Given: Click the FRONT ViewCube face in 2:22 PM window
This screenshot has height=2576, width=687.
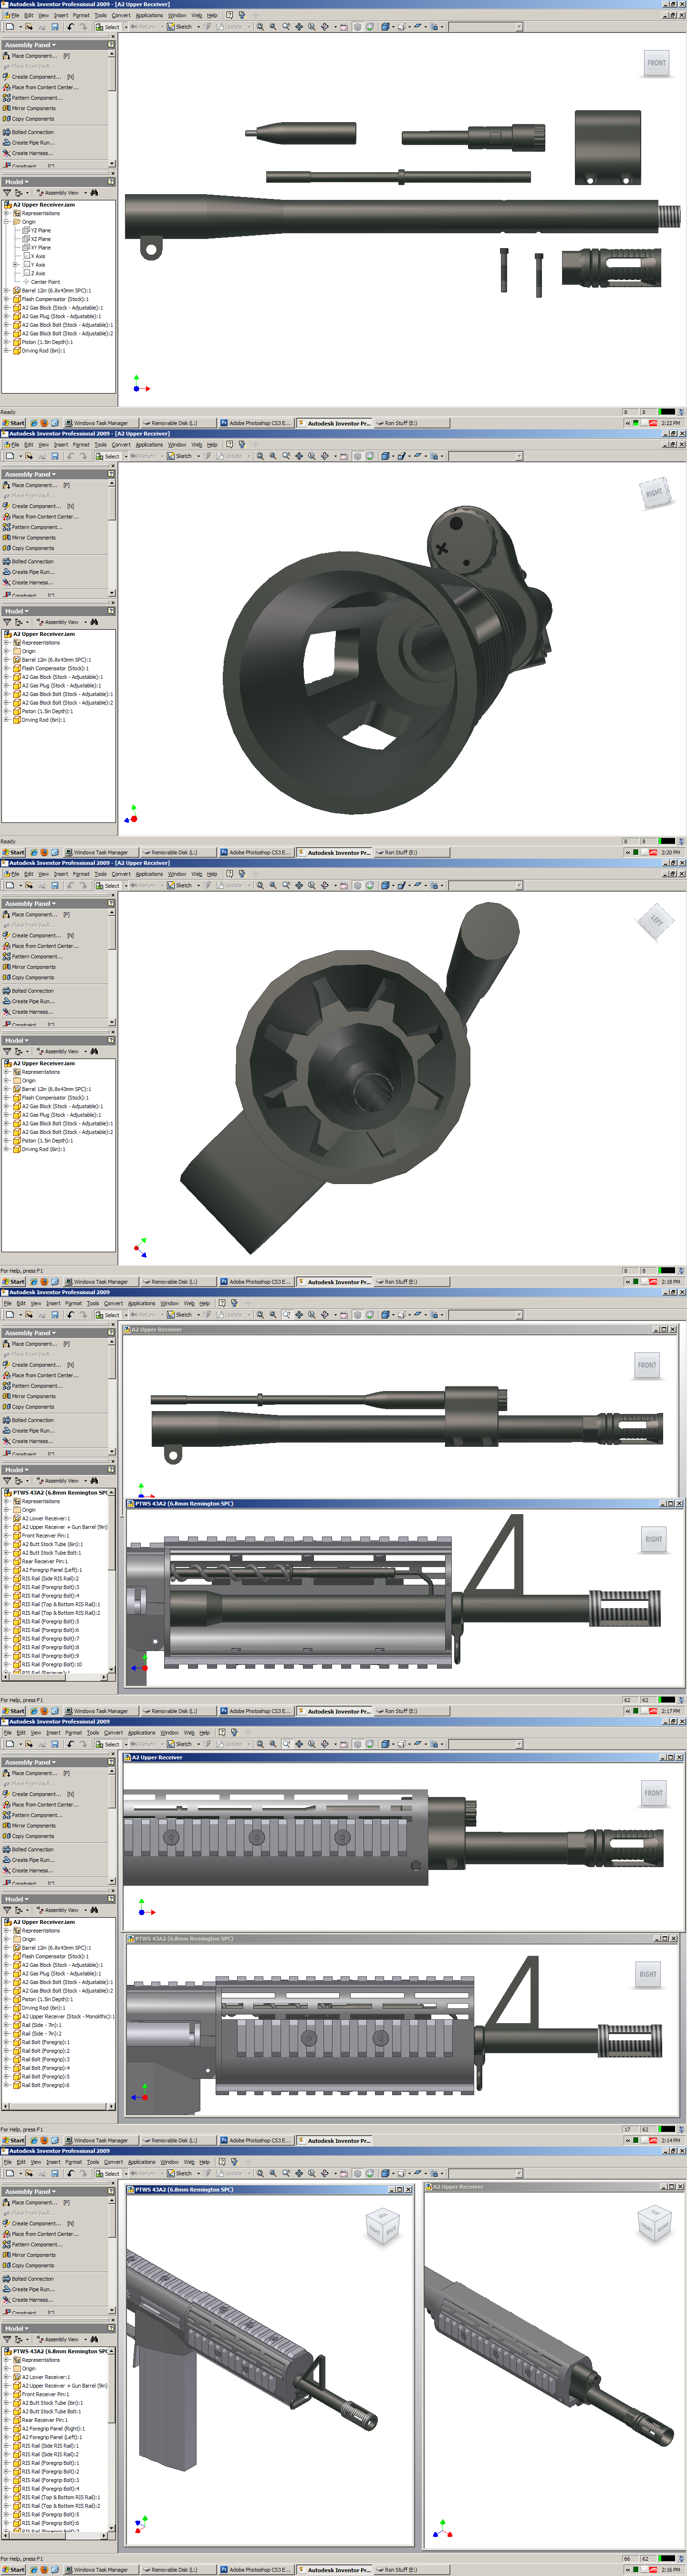Looking at the screenshot, I should (656, 63).
